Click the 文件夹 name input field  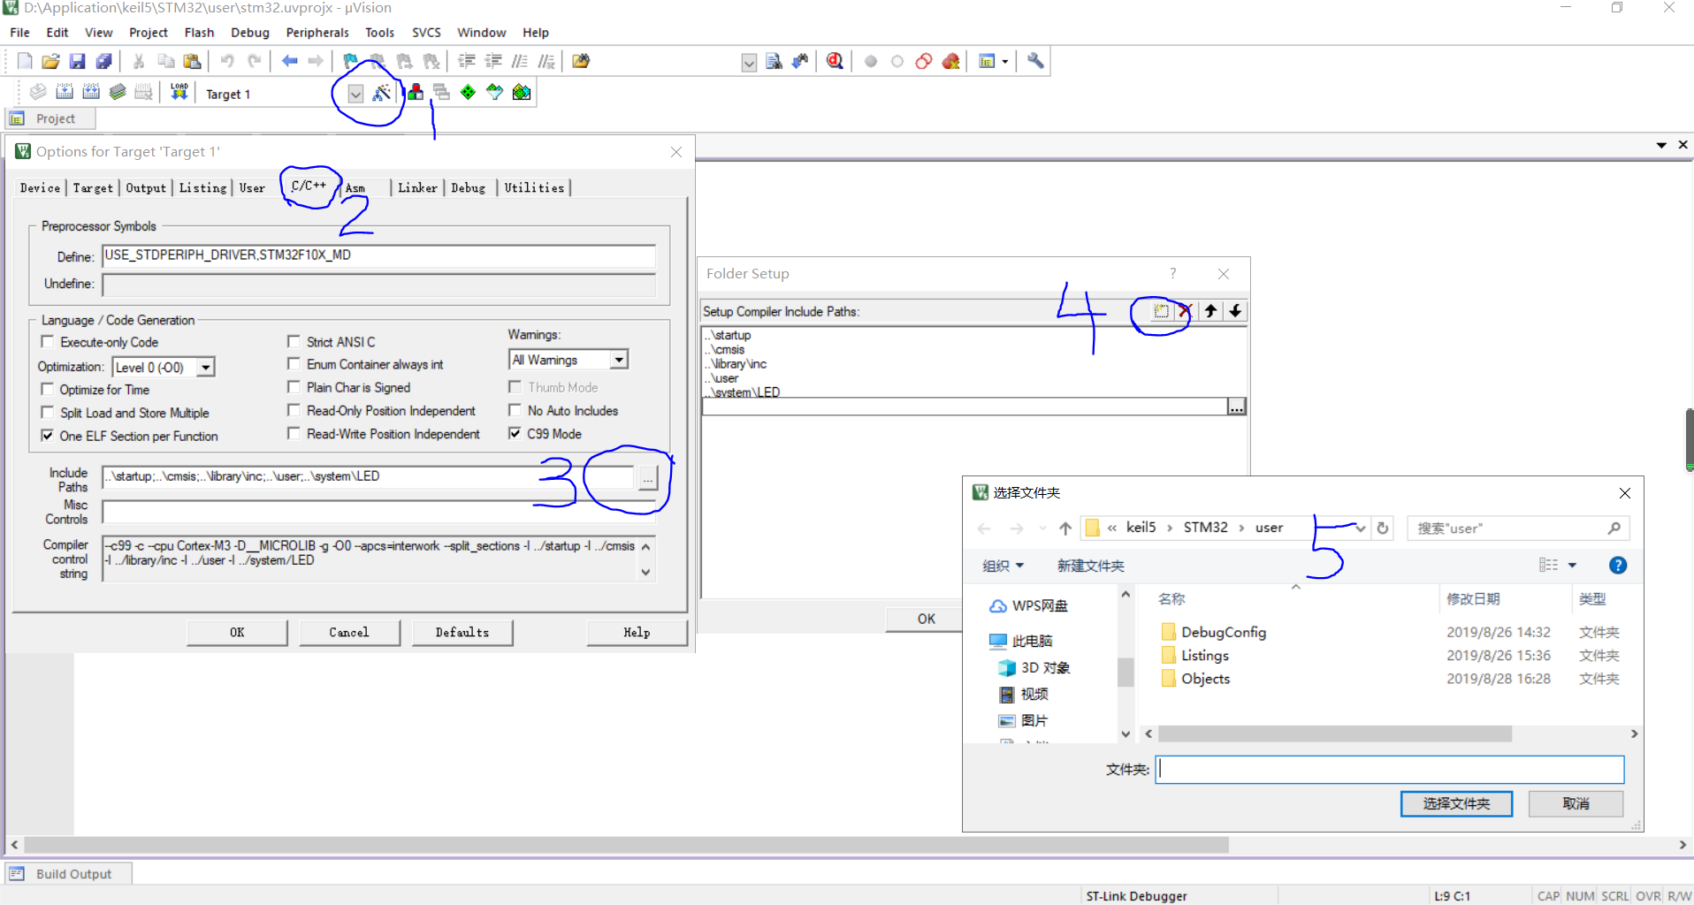(x=1389, y=769)
